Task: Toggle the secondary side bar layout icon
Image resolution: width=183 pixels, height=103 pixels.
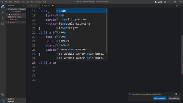Action: [161, 2]
